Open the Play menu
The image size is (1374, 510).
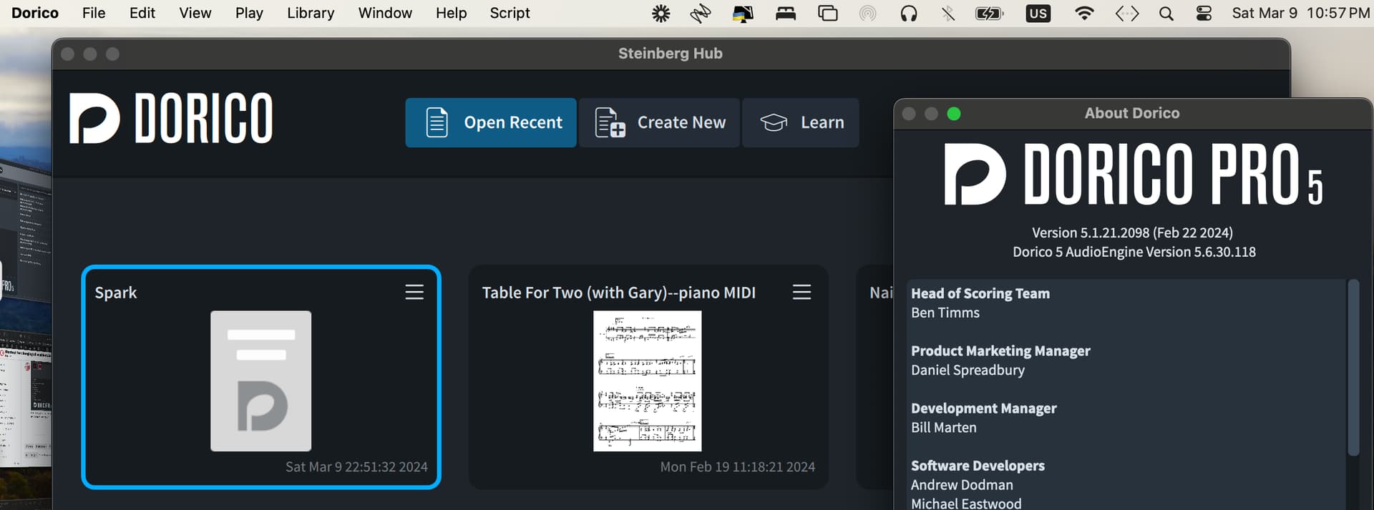pos(249,13)
